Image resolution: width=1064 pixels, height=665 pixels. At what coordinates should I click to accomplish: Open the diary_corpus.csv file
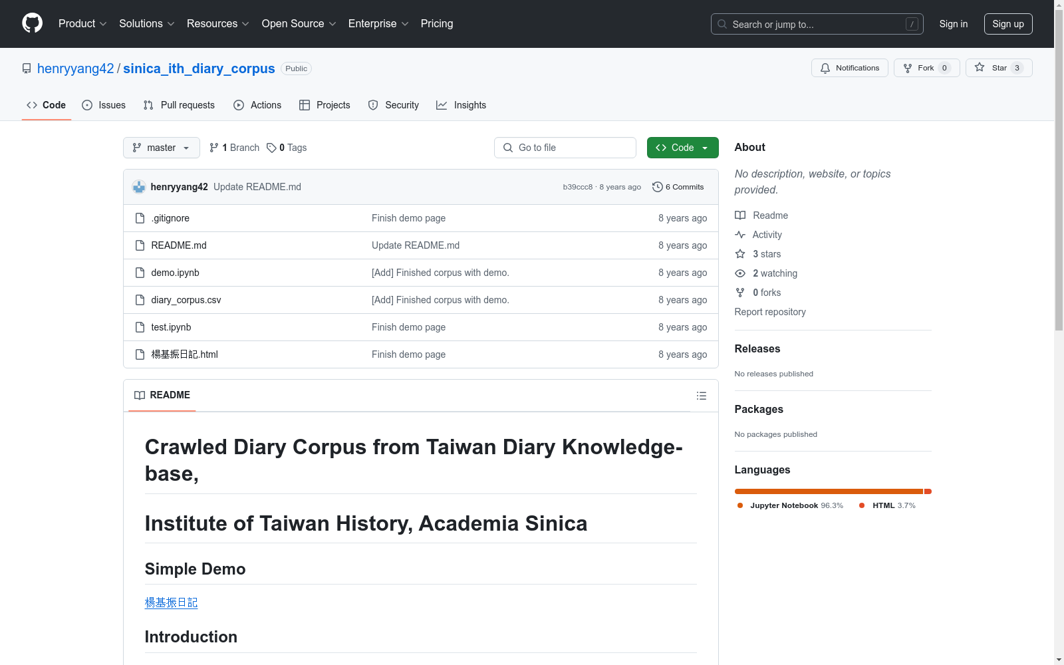tap(186, 300)
